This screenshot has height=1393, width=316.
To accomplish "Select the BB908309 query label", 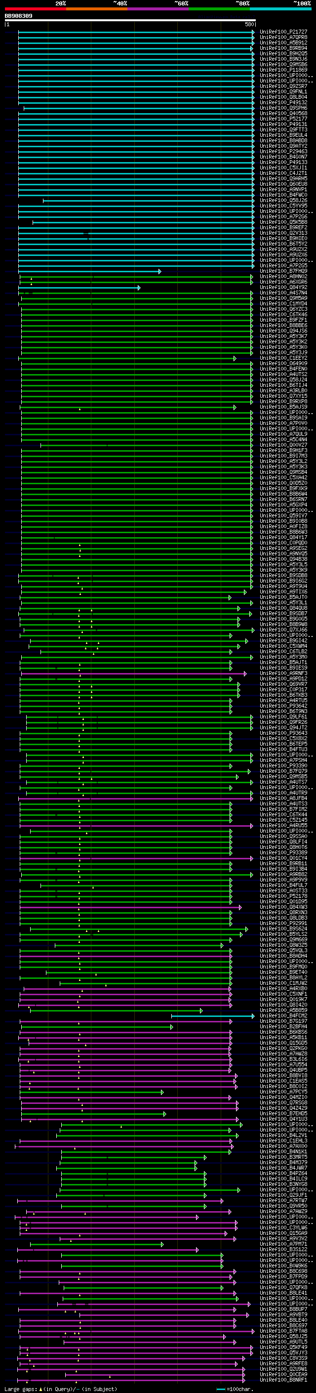I will (18, 16).
